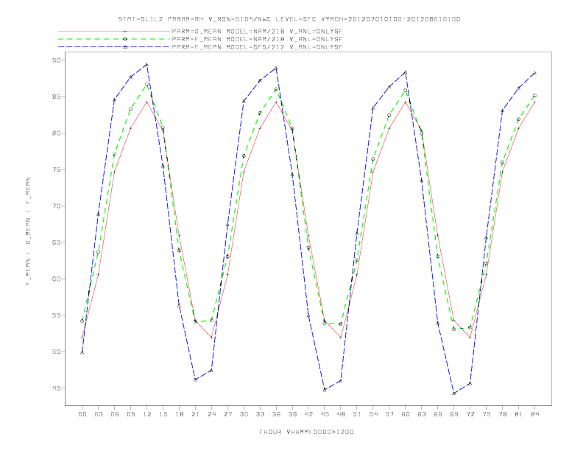This screenshot has width=583, height=451.
Task: Click x-axis forecast hour label 36
Action: coord(276,414)
